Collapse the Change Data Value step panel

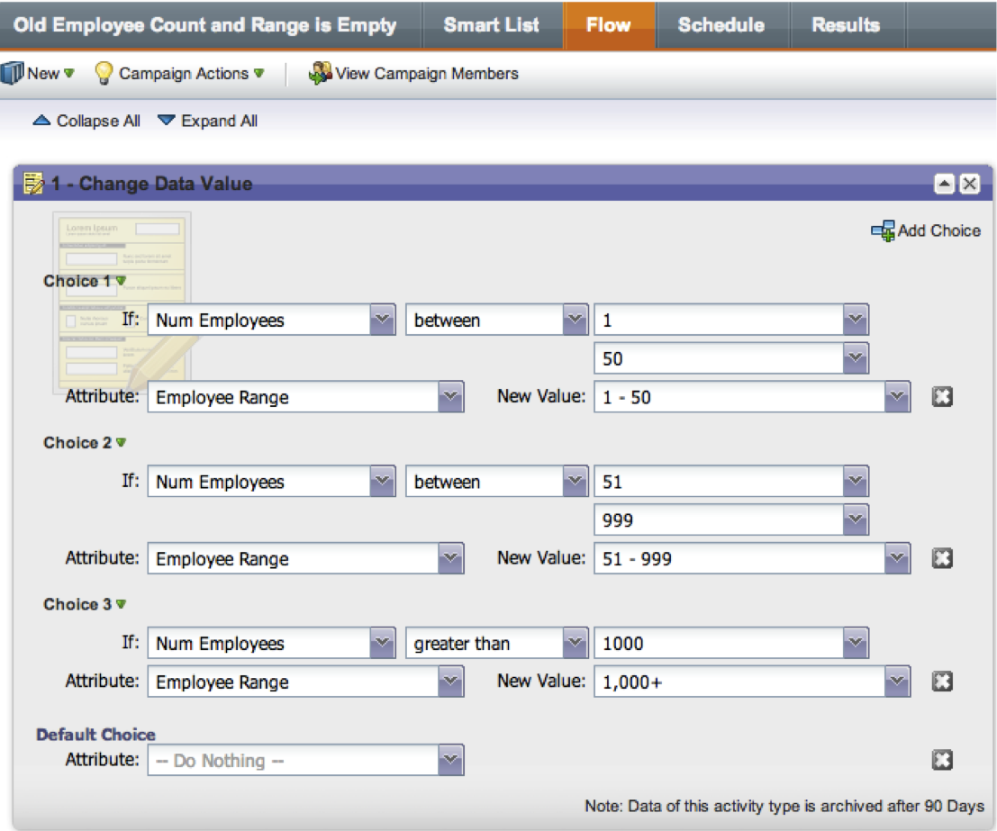pyautogui.click(x=944, y=184)
